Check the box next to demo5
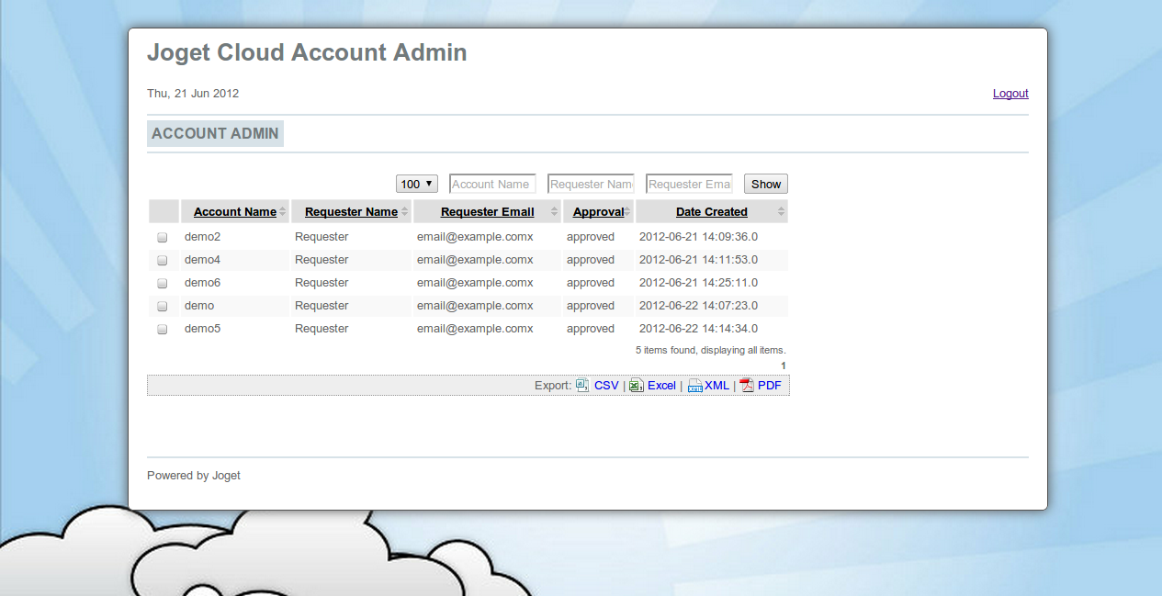This screenshot has height=596, width=1162. click(x=163, y=329)
